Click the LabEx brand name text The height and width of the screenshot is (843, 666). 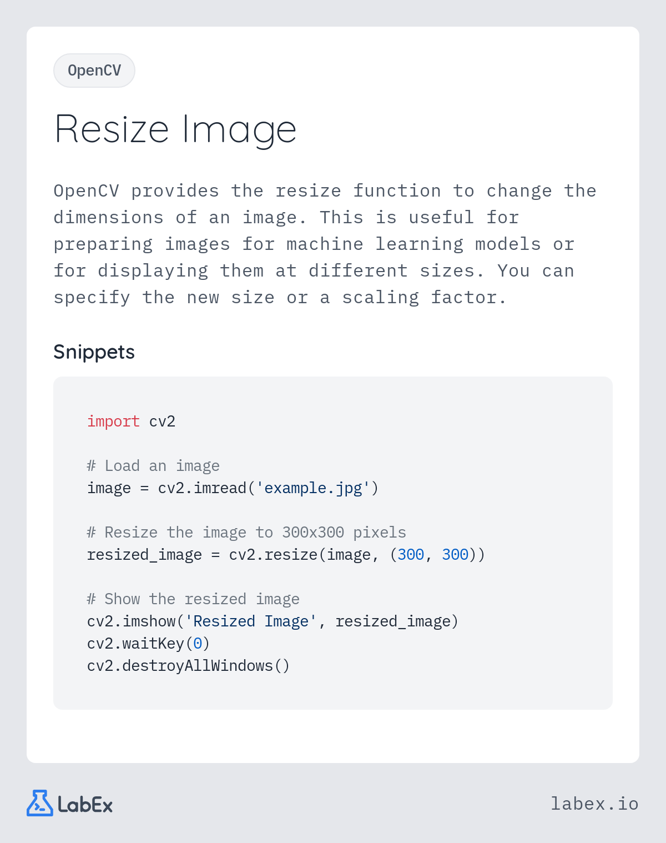pos(85,805)
